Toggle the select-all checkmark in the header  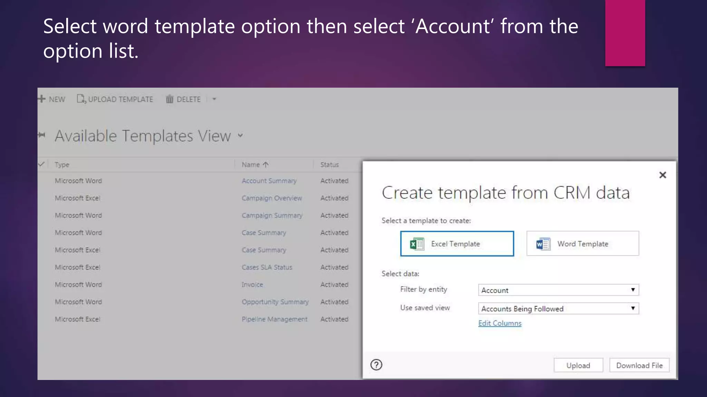41,164
